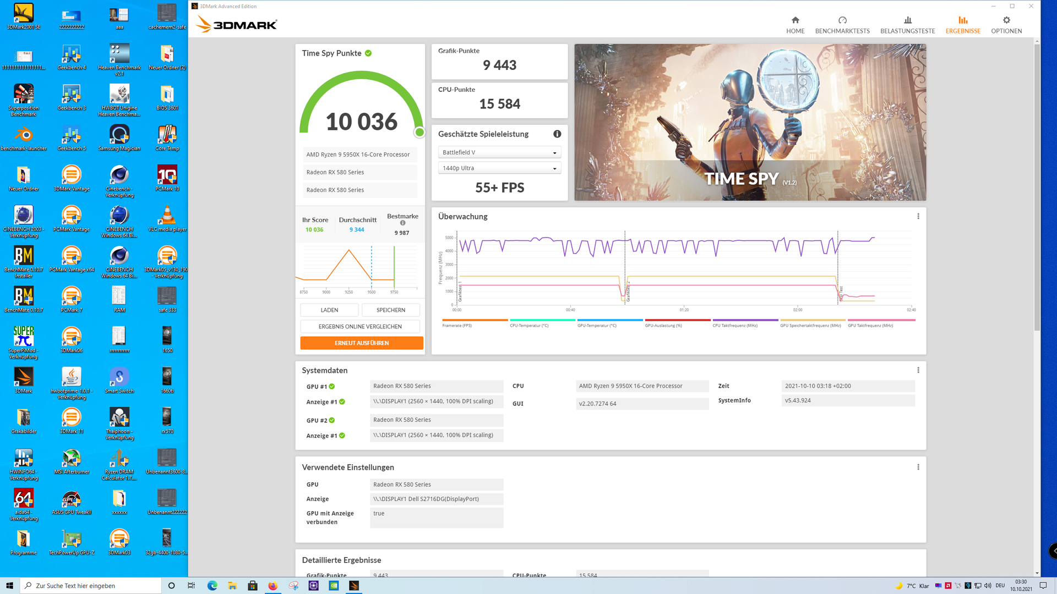Screen dimensions: 1057x594
Task: Toggle CPU Taktfrequenz graph legend
Action: (x=745, y=323)
